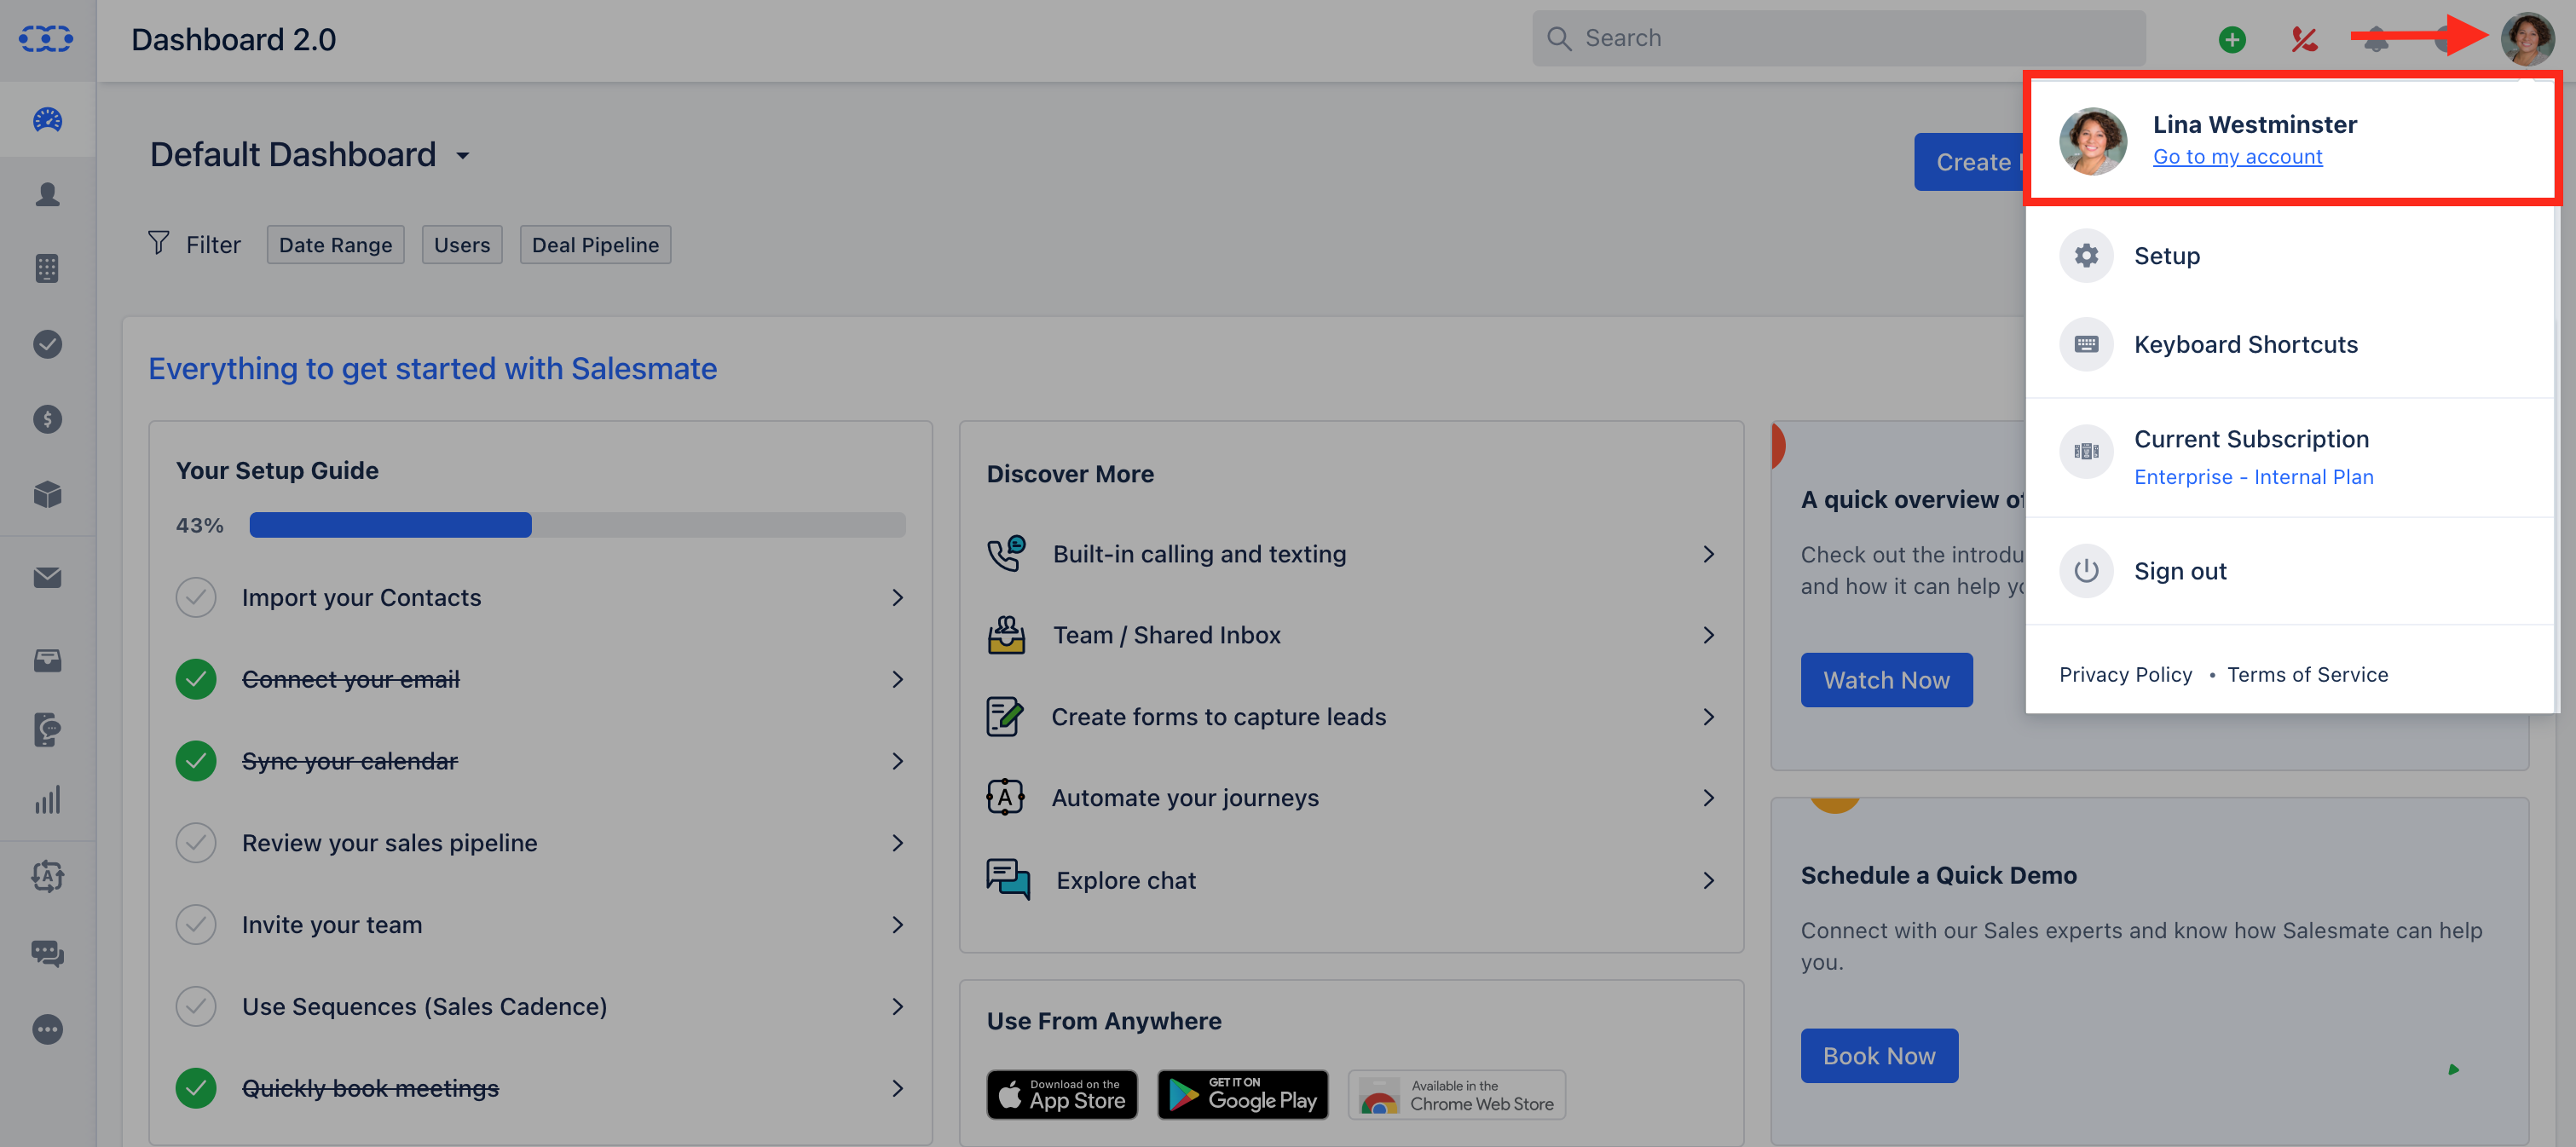
Task: Click the Explore chat bubbles icon
Action: pos(1007,880)
